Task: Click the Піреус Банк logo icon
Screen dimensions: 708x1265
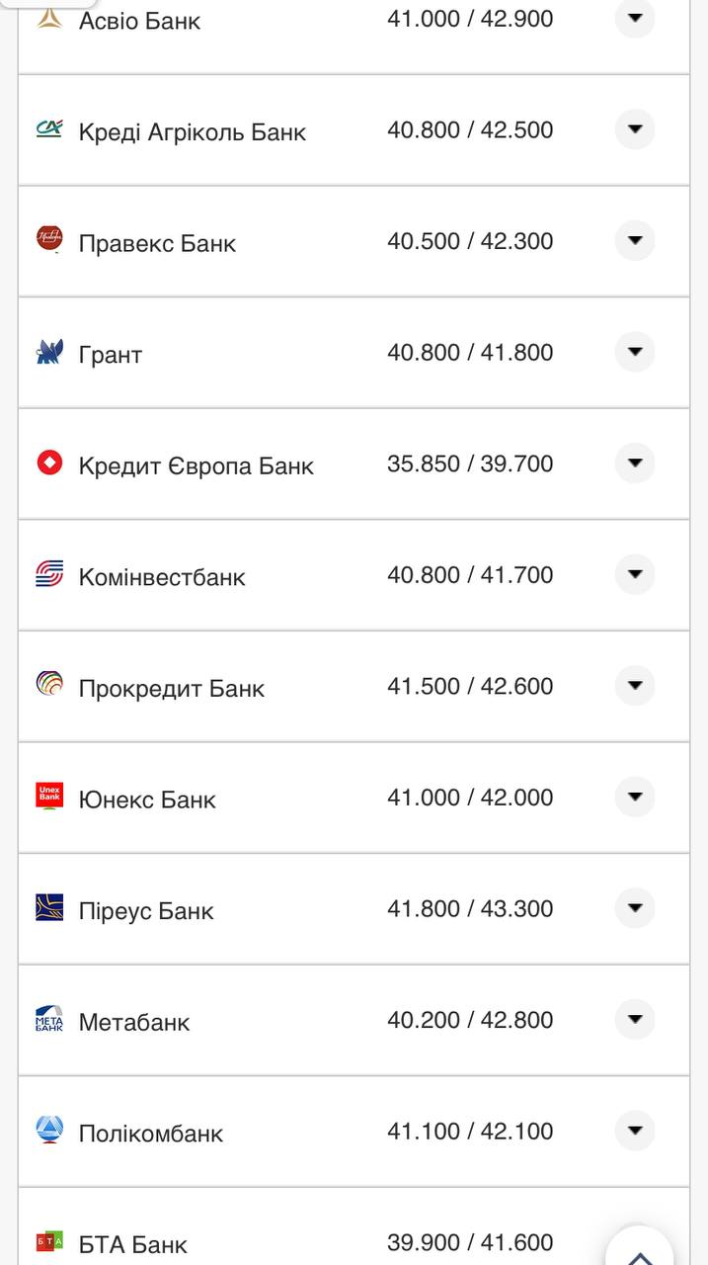Action: [49, 907]
